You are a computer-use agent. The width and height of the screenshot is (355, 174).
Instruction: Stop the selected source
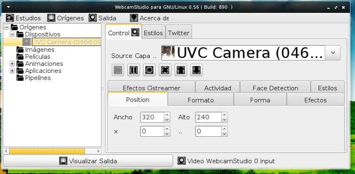click(x=149, y=70)
